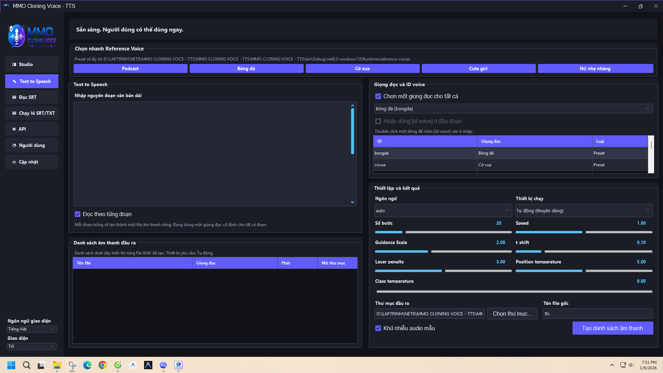
Task: Click the Loại column header
Action: coord(620,141)
